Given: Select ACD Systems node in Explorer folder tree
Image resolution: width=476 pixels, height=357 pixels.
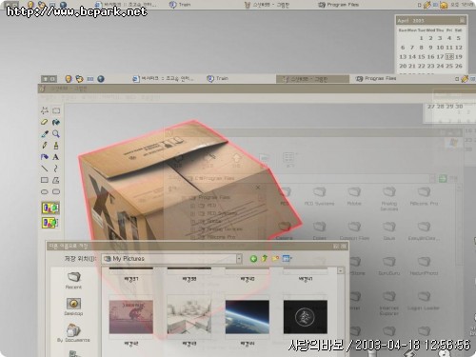Looking at the screenshot, I should tap(219, 213).
